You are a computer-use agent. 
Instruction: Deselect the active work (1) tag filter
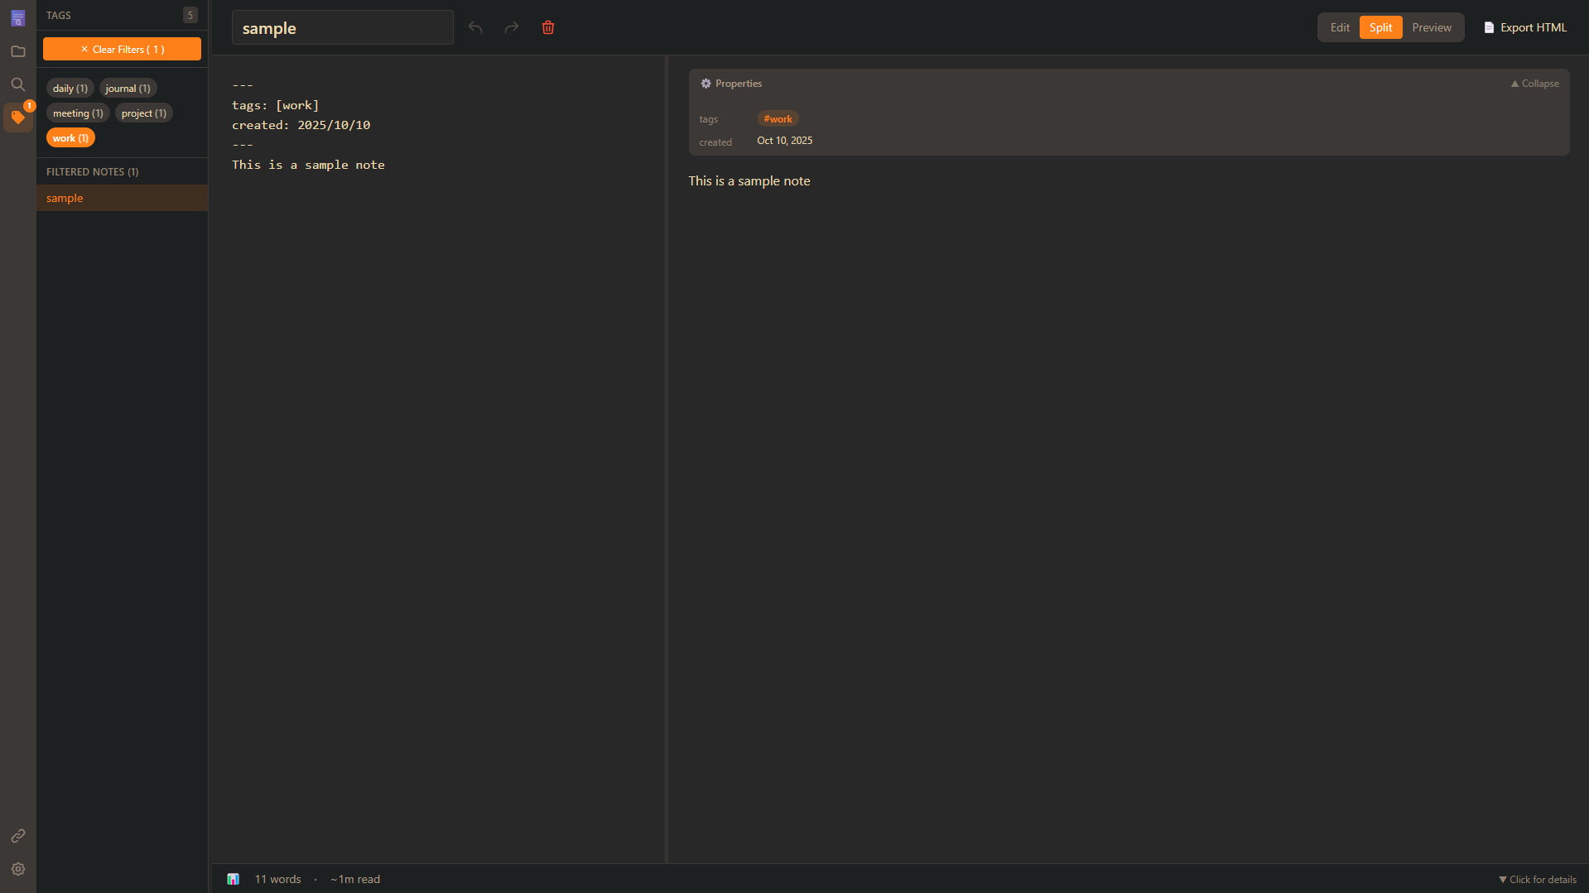click(x=70, y=138)
